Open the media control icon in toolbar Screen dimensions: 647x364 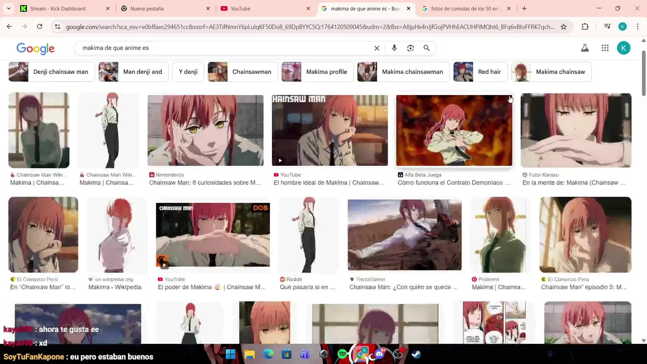point(608,27)
